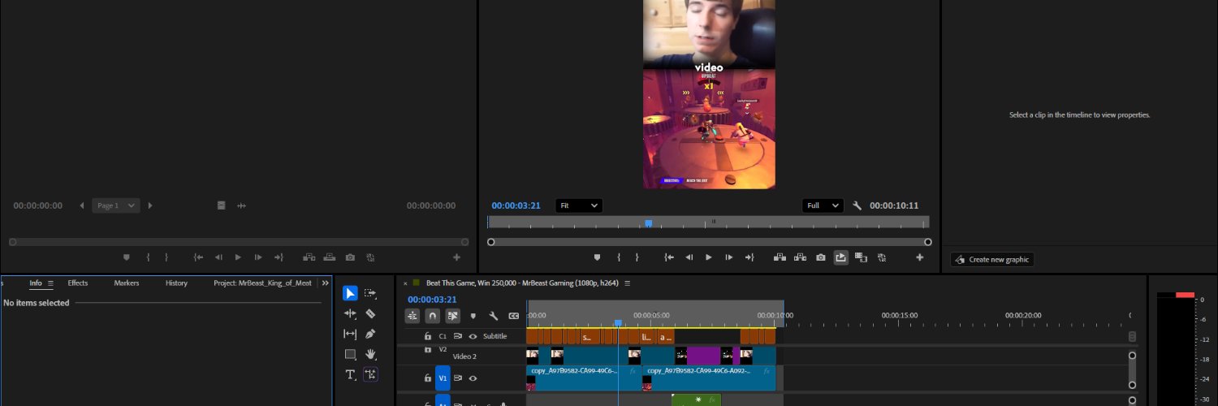The width and height of the screenshot is (1218, 406).
Task: Select the Info tab
Action: 36,283
